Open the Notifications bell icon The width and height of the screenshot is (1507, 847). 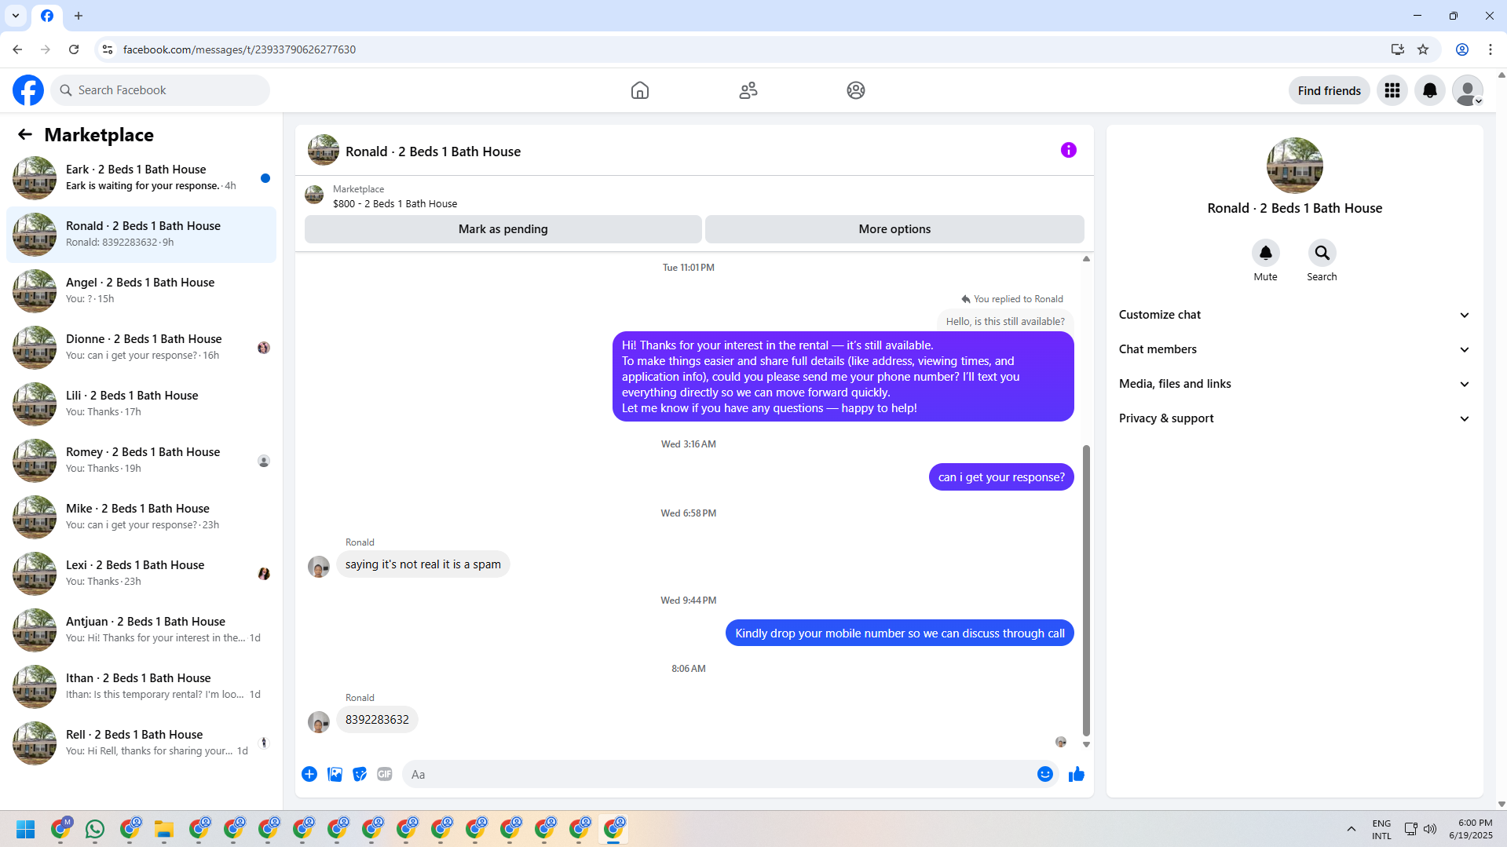(x=1430, y=90)
